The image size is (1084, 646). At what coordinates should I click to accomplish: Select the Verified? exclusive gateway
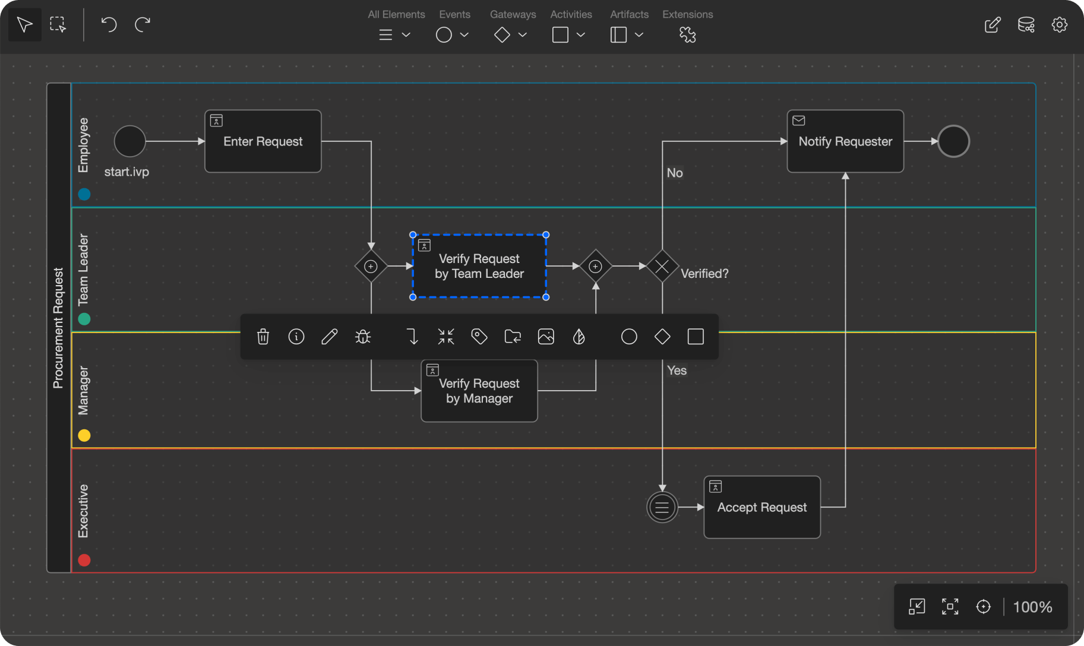pos(662,267)
